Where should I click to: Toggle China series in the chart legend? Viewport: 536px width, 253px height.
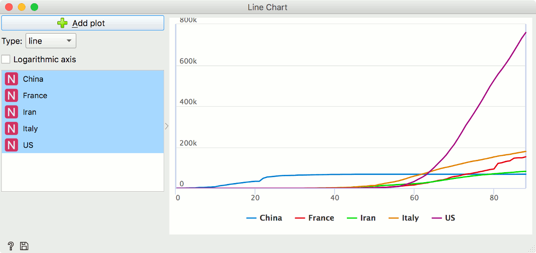(x=264, y=218)
